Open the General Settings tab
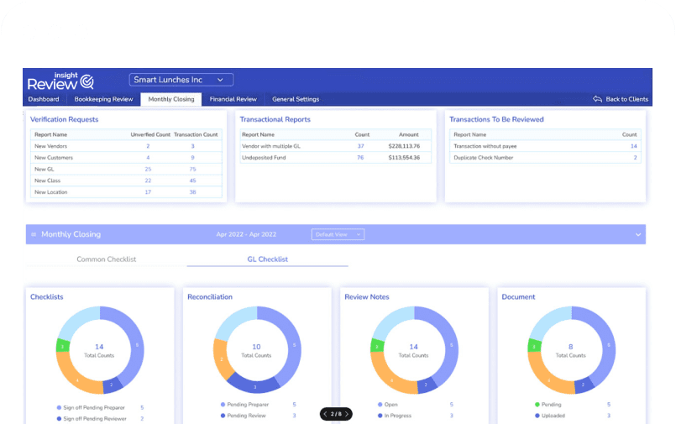The width and height of the screenshot is (676, 424). coord(296,99)
